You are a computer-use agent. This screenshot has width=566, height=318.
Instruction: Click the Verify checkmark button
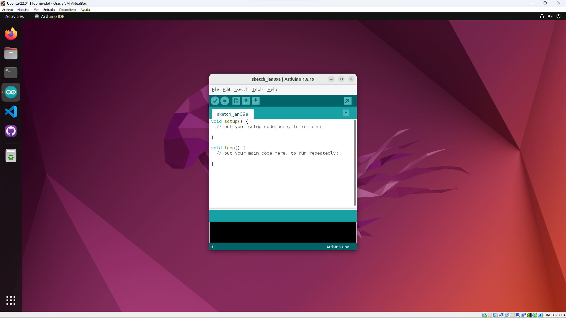[215, 101]
